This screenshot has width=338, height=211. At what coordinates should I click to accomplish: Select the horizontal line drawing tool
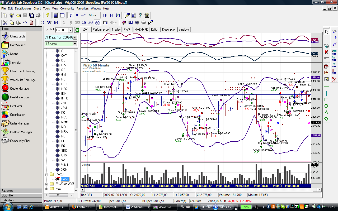click(x=326, y=87)
